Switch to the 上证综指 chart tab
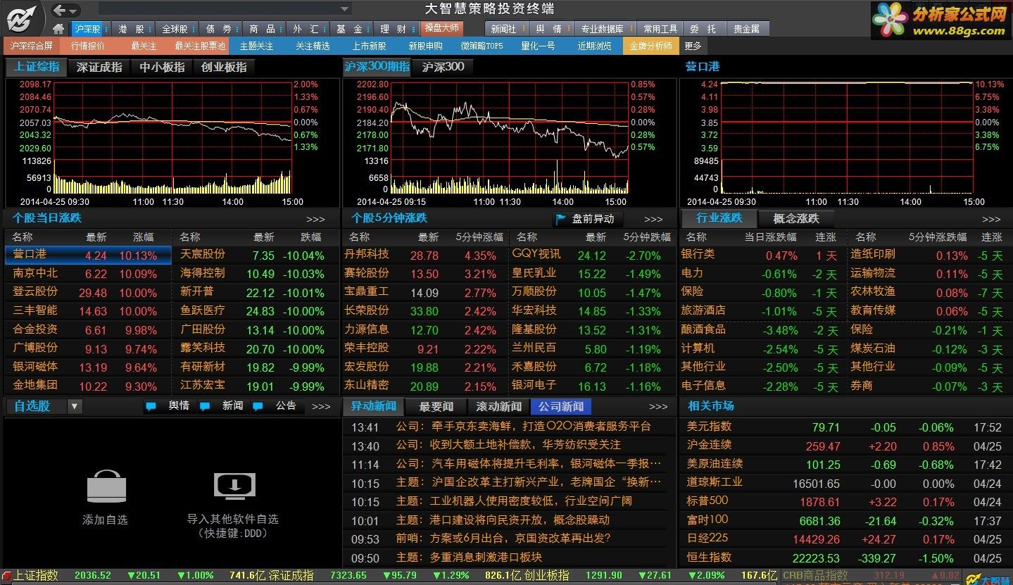Screen dimensions: 1013x585 pos(37,68)
